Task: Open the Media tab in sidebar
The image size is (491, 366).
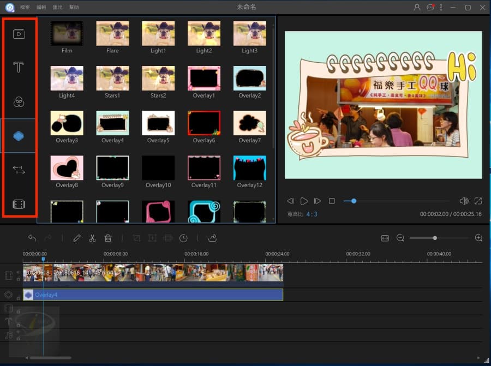Action: [x=19, y=34]
